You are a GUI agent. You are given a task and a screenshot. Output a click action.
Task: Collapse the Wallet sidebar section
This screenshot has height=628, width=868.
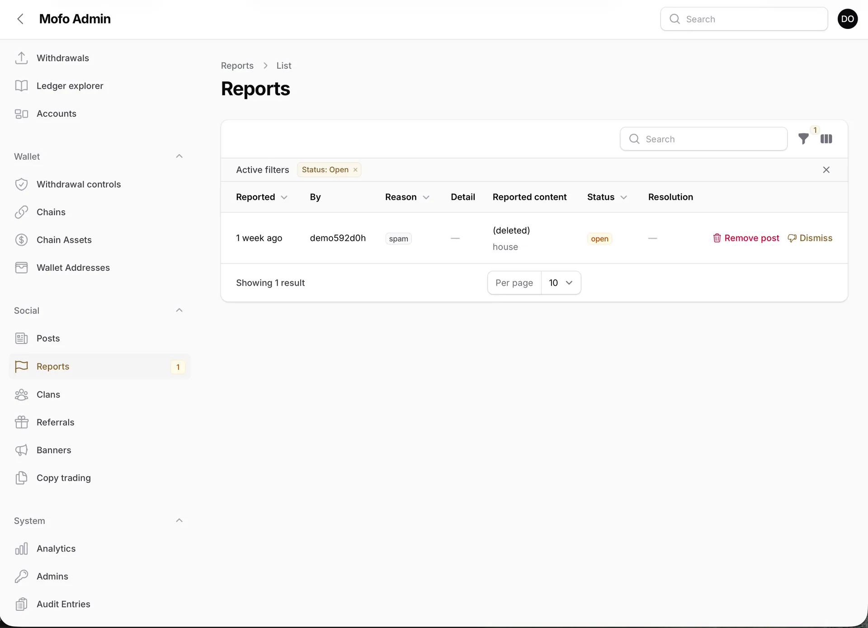click(x=179, y=156)
